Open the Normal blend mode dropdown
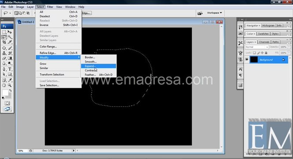This screenshot has width=293, height=159. [257, 47]
